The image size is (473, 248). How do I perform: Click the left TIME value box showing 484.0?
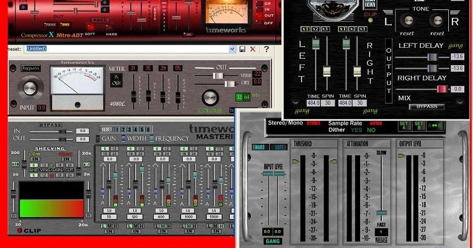point(313,103)
